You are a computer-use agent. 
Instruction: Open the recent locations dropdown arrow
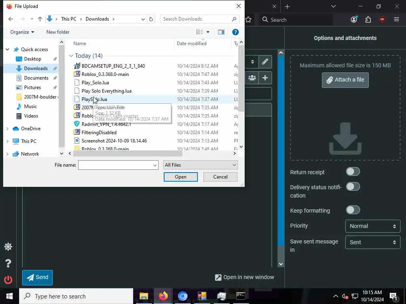pos(32,19)
